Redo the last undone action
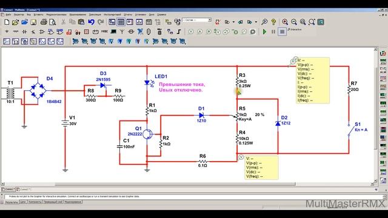 100,22
